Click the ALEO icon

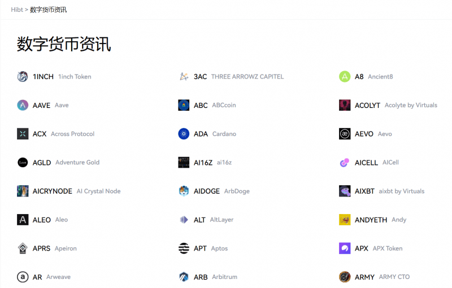(x=23, y=220)
